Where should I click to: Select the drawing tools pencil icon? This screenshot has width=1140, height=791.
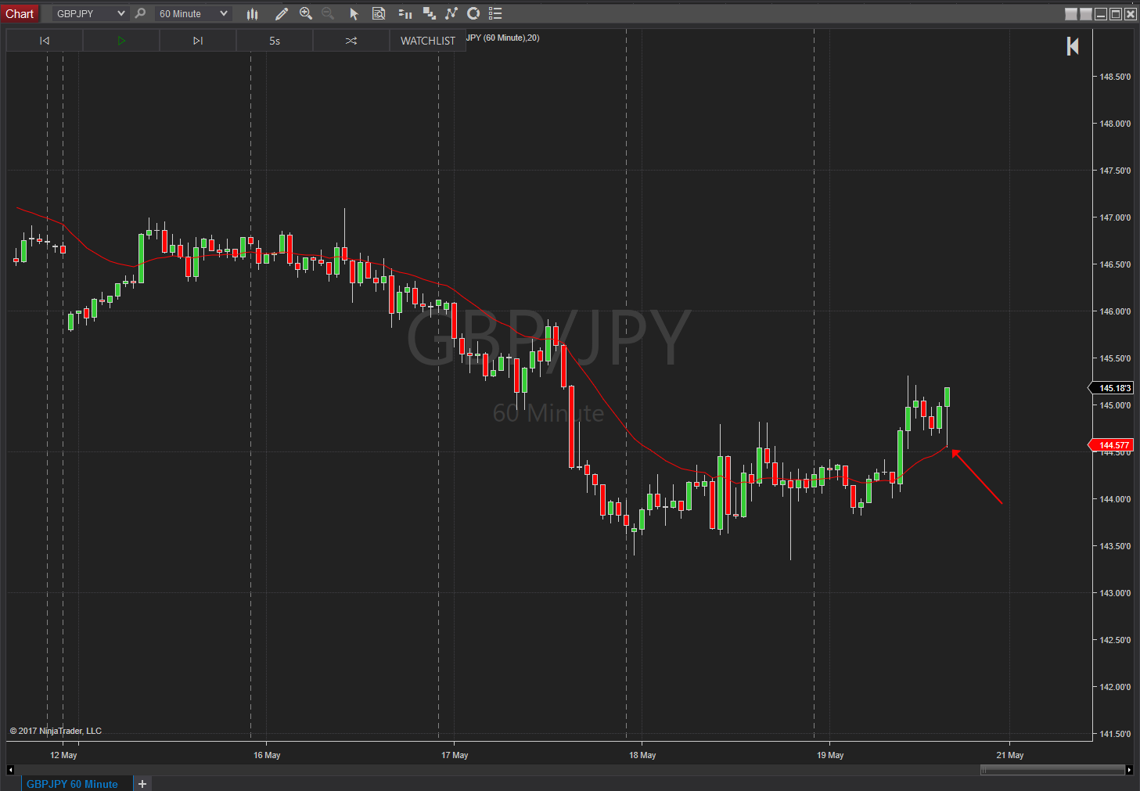pos(282,13)
